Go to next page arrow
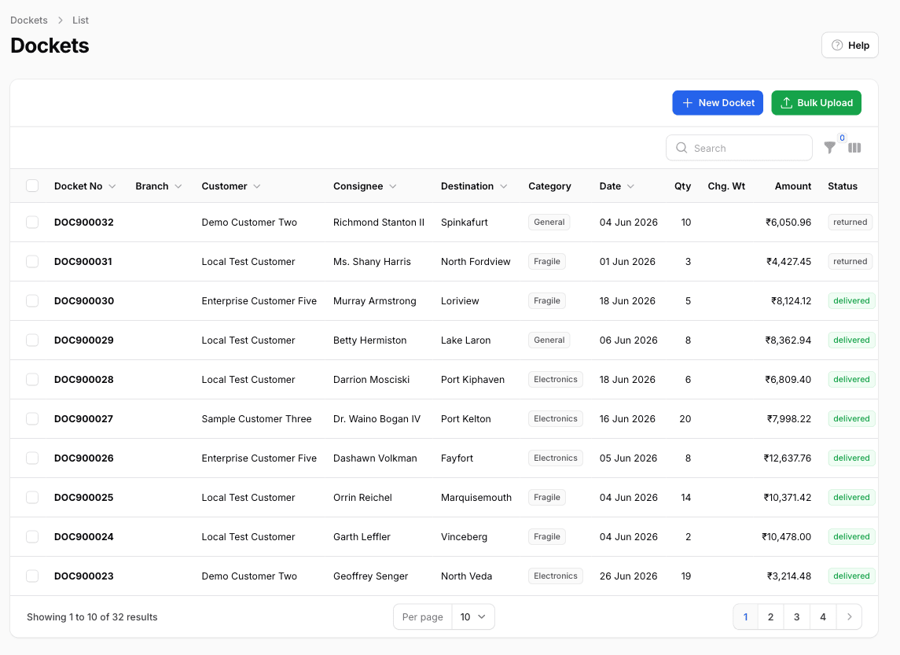The image size is (900, 655). click(x=849, y=617)
